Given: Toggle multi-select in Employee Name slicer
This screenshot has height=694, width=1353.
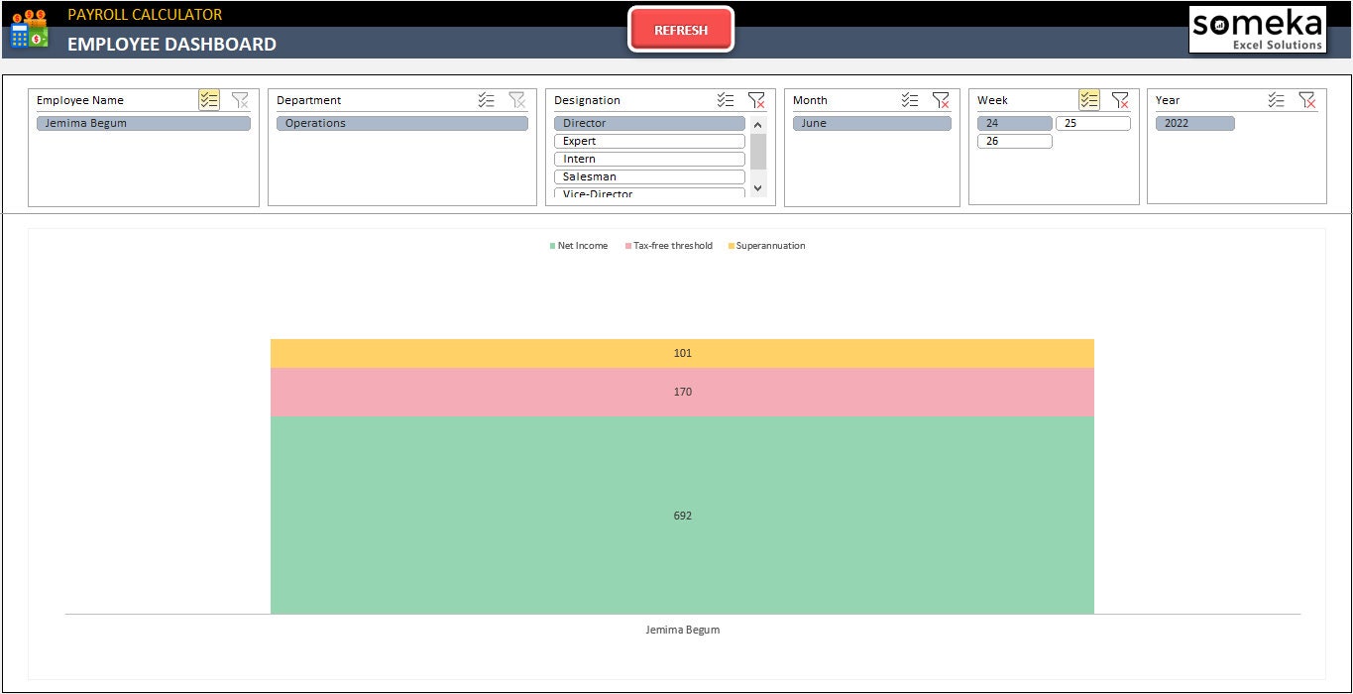Looking at the screenshot, I should click(x=208, y=99).
